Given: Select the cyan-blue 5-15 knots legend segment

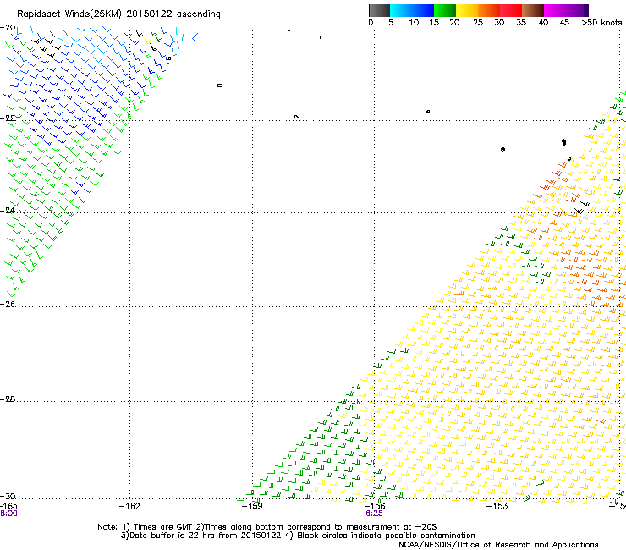Looking at the screenshot, I should [x=412, y=10].
